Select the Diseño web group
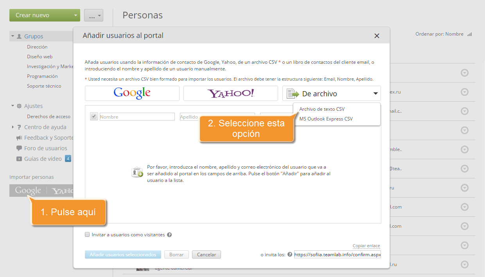 pos(40,57)
